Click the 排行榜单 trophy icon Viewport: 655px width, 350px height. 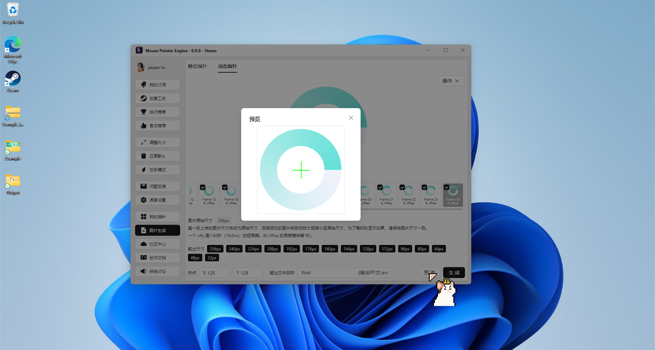(144, 112)
